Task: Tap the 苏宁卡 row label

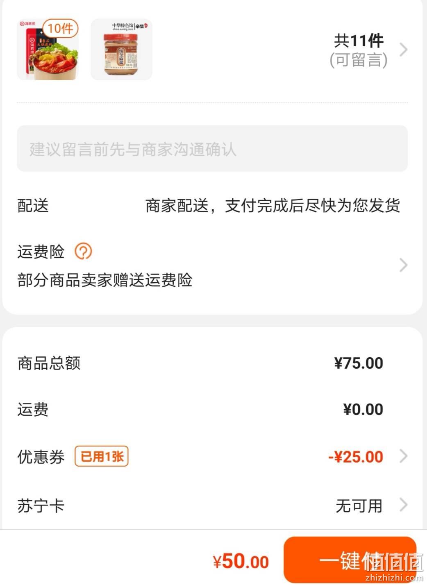Action: [x=41, y=506]
